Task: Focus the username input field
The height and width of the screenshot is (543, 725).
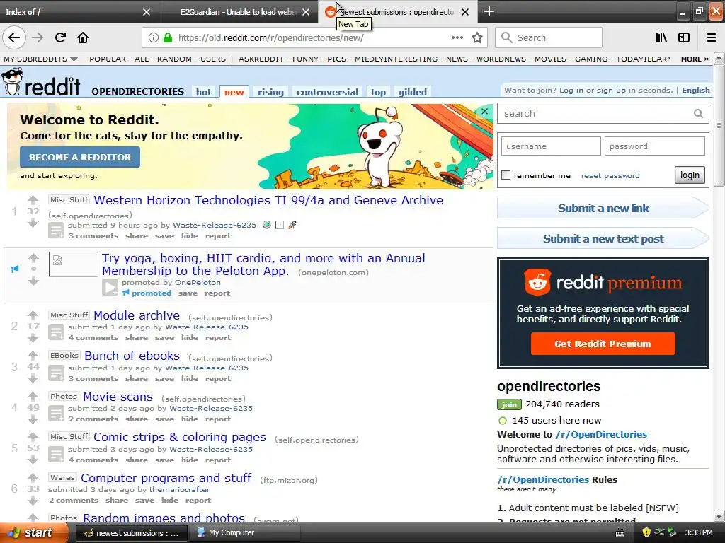Action: pyautogui.click(x=551, y=146)
